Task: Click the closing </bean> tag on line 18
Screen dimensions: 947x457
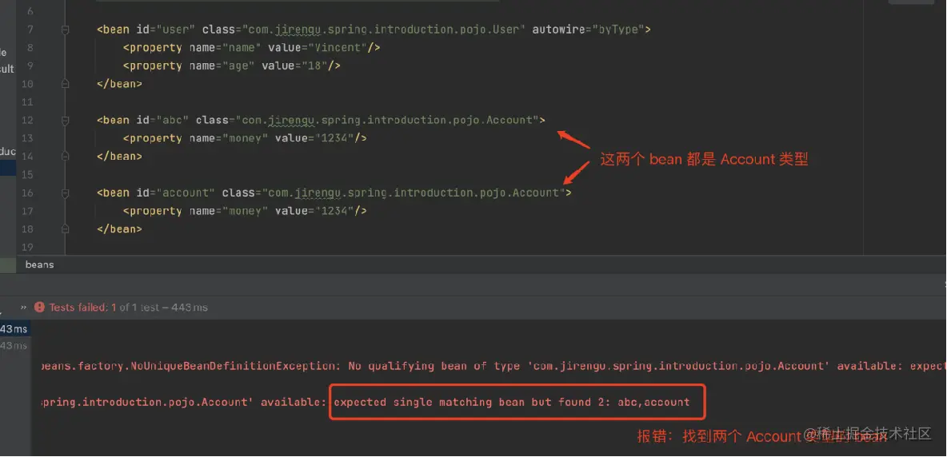Action: click(119, 229)
